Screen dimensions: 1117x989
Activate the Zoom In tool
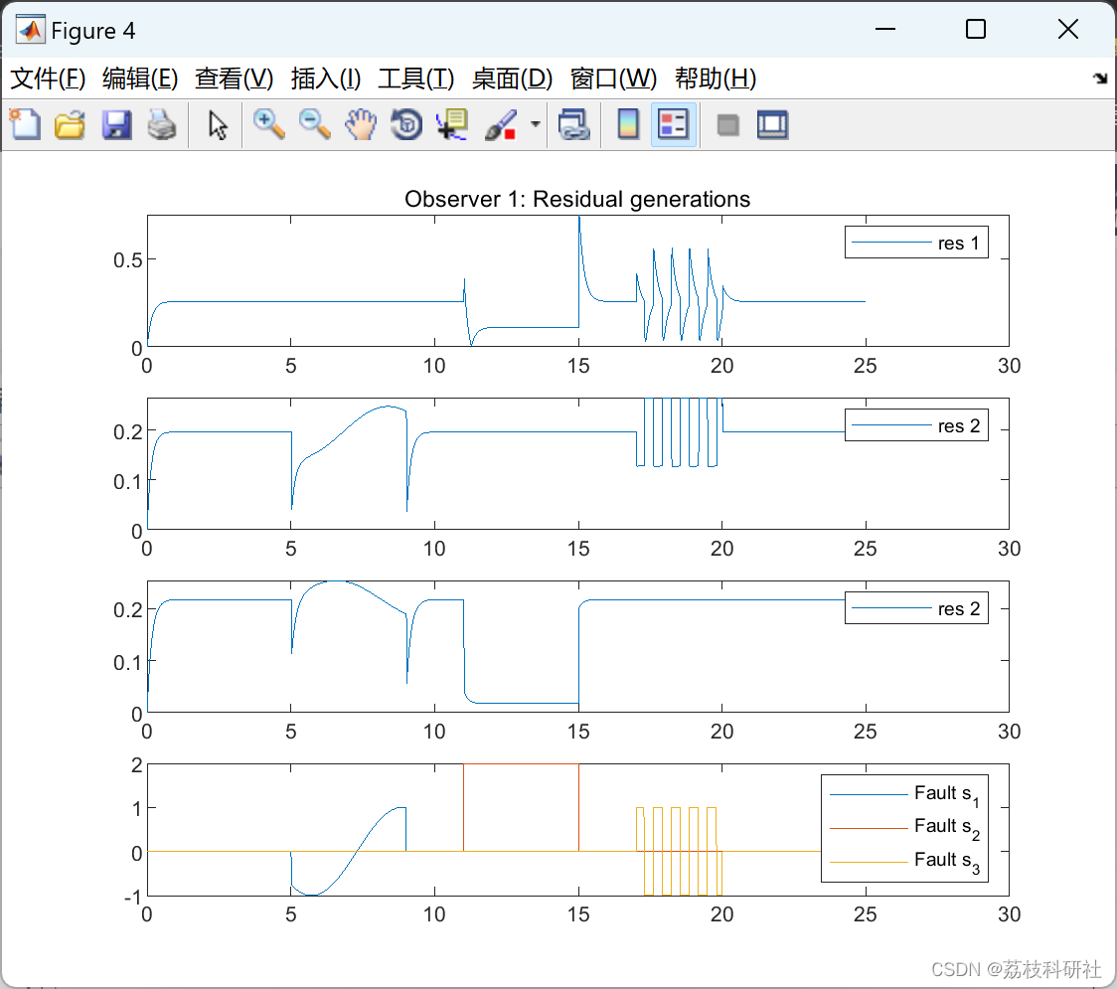(x=268, y=124)
